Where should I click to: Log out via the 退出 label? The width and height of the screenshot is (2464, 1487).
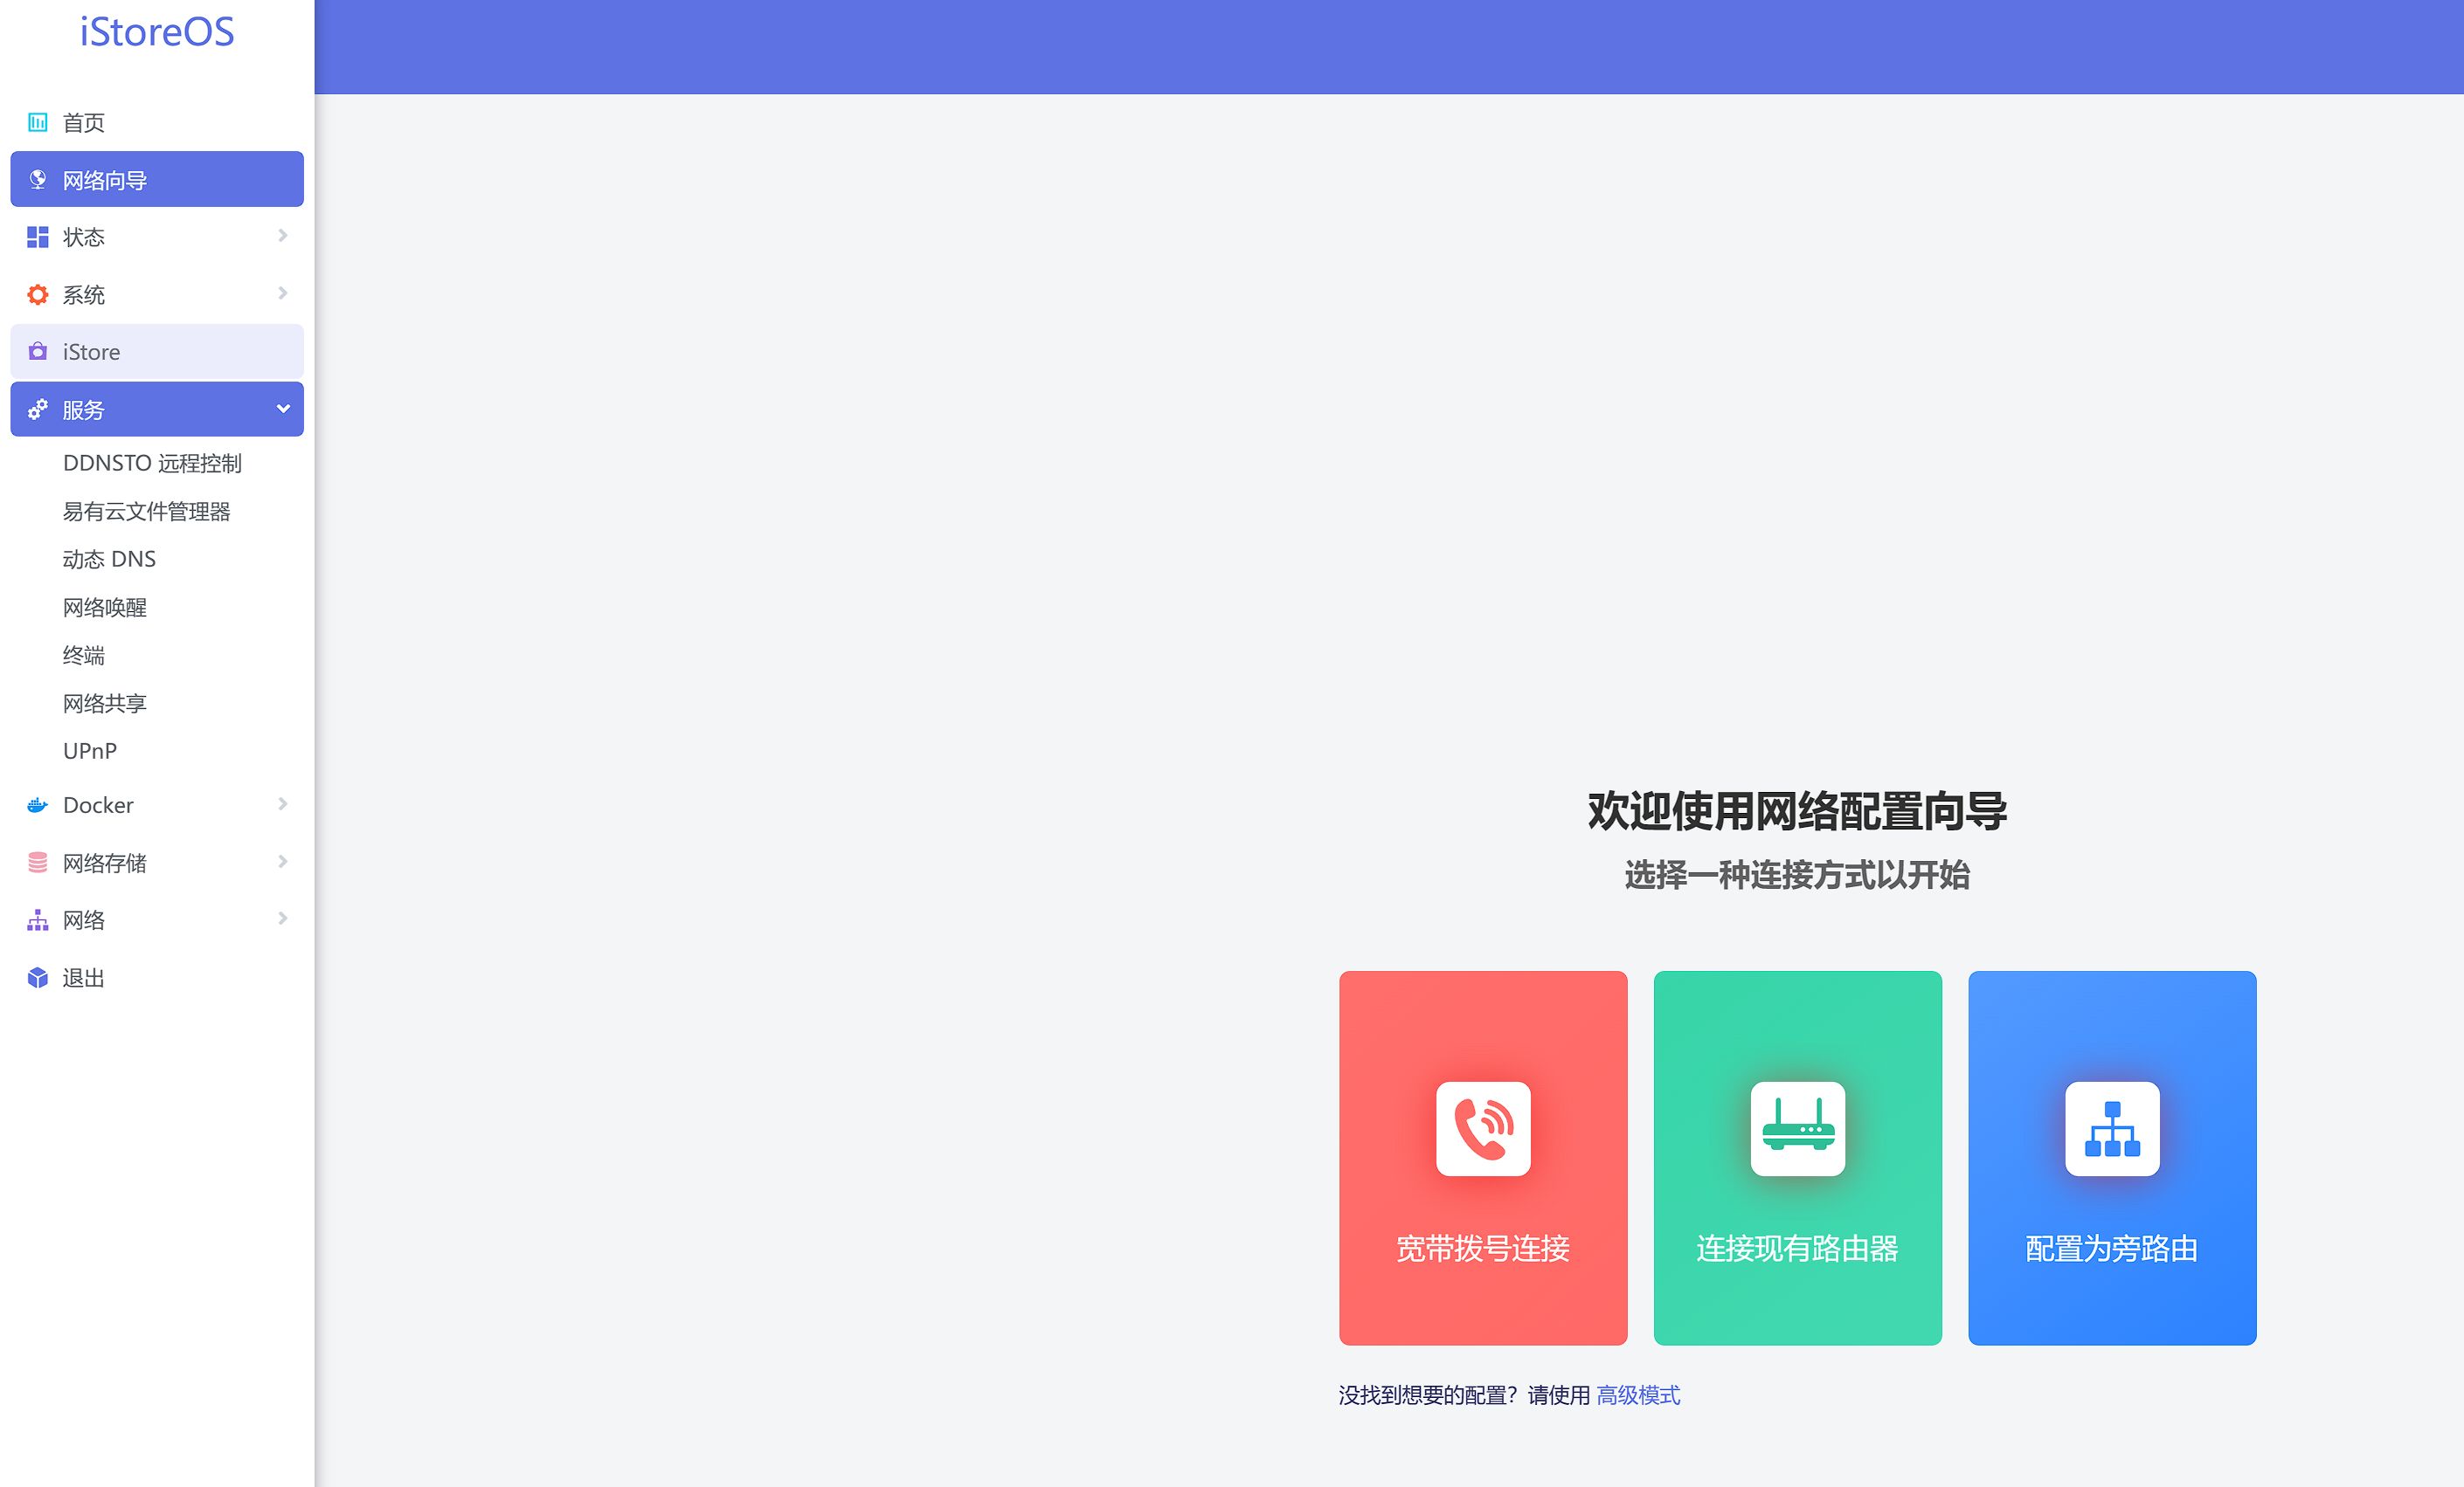click(x=83, y=978)
